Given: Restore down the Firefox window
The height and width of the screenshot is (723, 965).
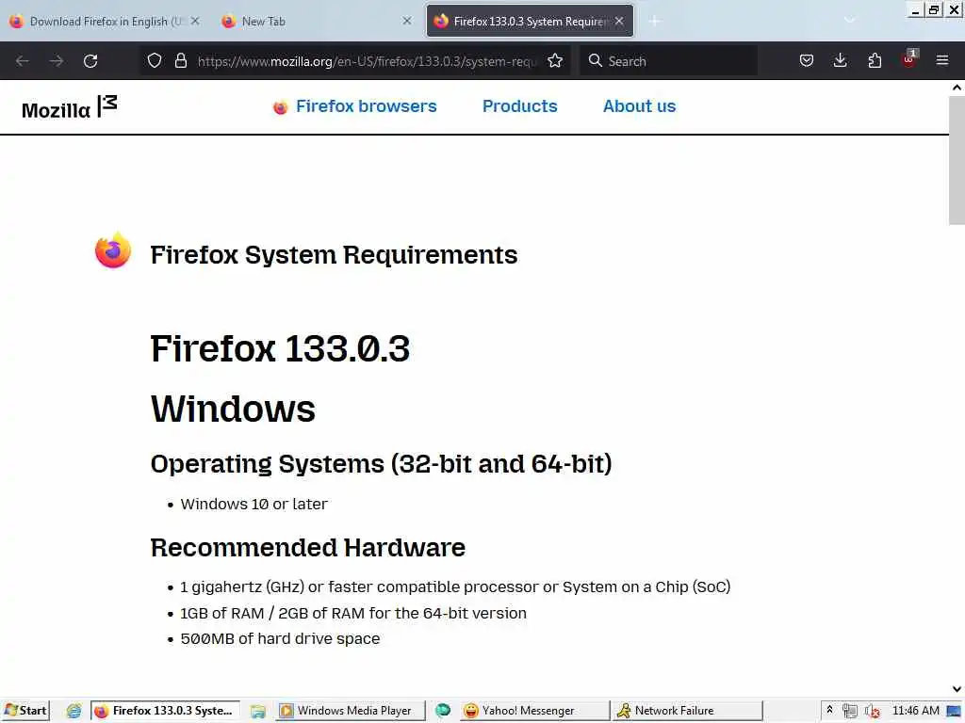Looking at the screenshot, I should (934, 9).
